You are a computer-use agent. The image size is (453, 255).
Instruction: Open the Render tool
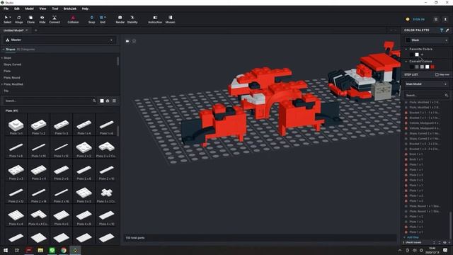point(120,19)
